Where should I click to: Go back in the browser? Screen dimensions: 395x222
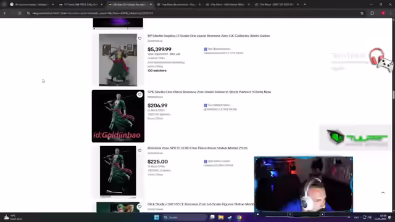pos(4,14)
